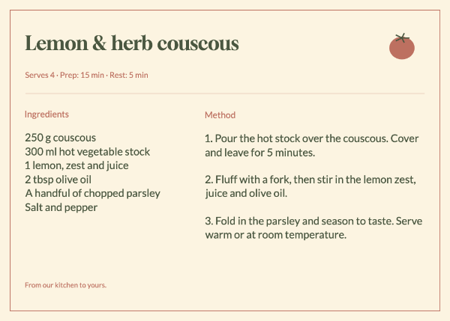Select A handful of chopped parsley

click(x=92, y=193)
